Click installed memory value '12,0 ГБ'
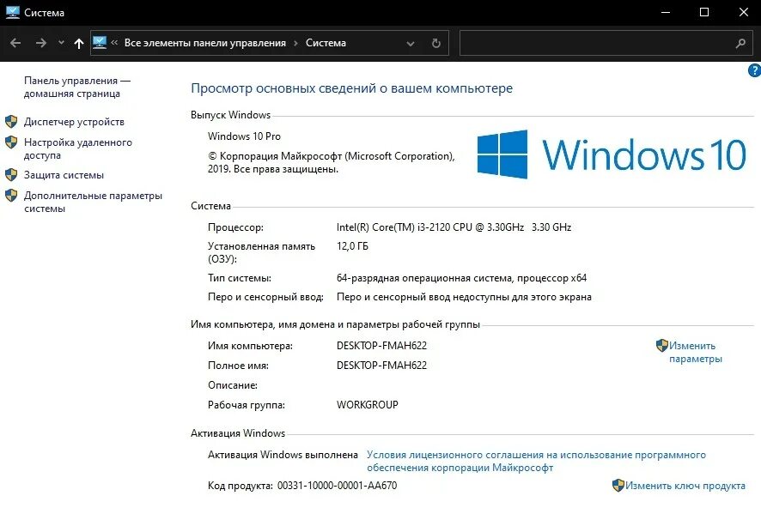Screen dimensions: 761x520 click(352, 246)
